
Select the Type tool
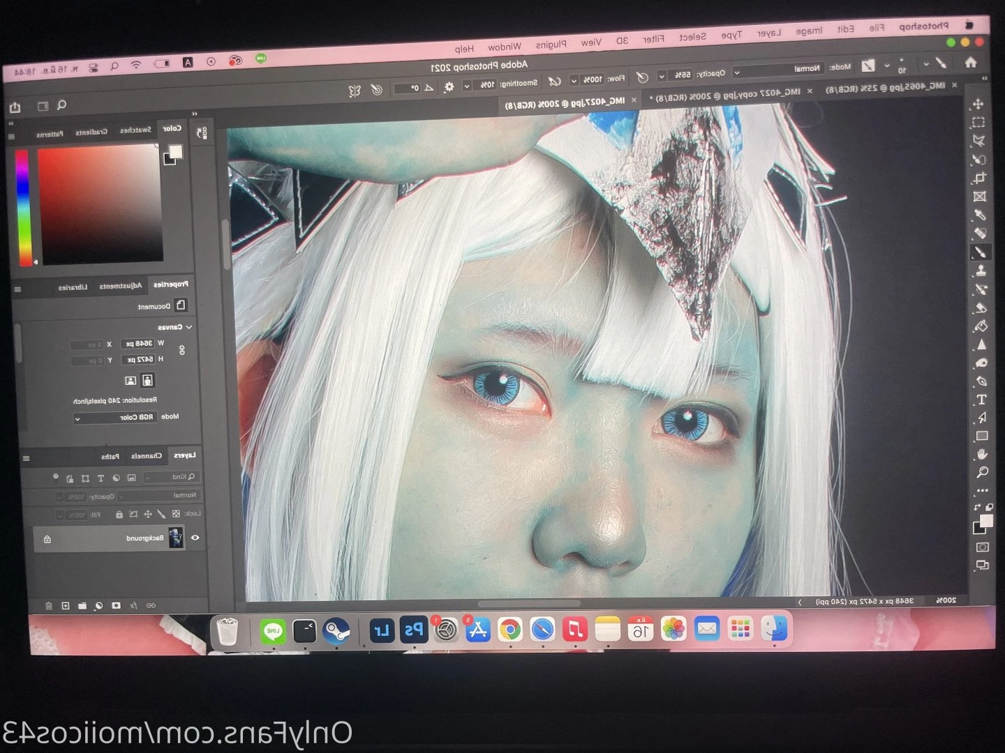click(x=981, y=400)
